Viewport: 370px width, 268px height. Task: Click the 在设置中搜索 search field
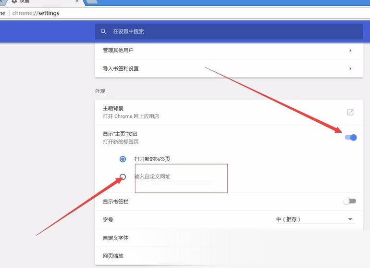pyautogui.click(x=229, y=31)
